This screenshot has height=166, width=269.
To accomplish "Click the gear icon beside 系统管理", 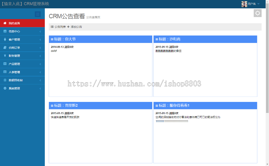I will (x=5, y=88).
